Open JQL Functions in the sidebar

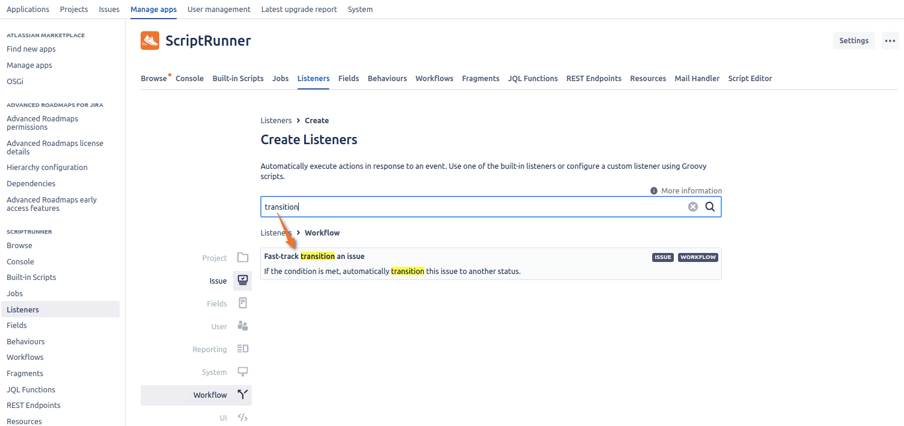31,390
